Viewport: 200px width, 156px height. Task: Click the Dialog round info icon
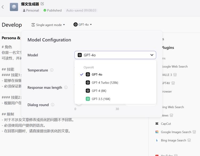point(53,105)
